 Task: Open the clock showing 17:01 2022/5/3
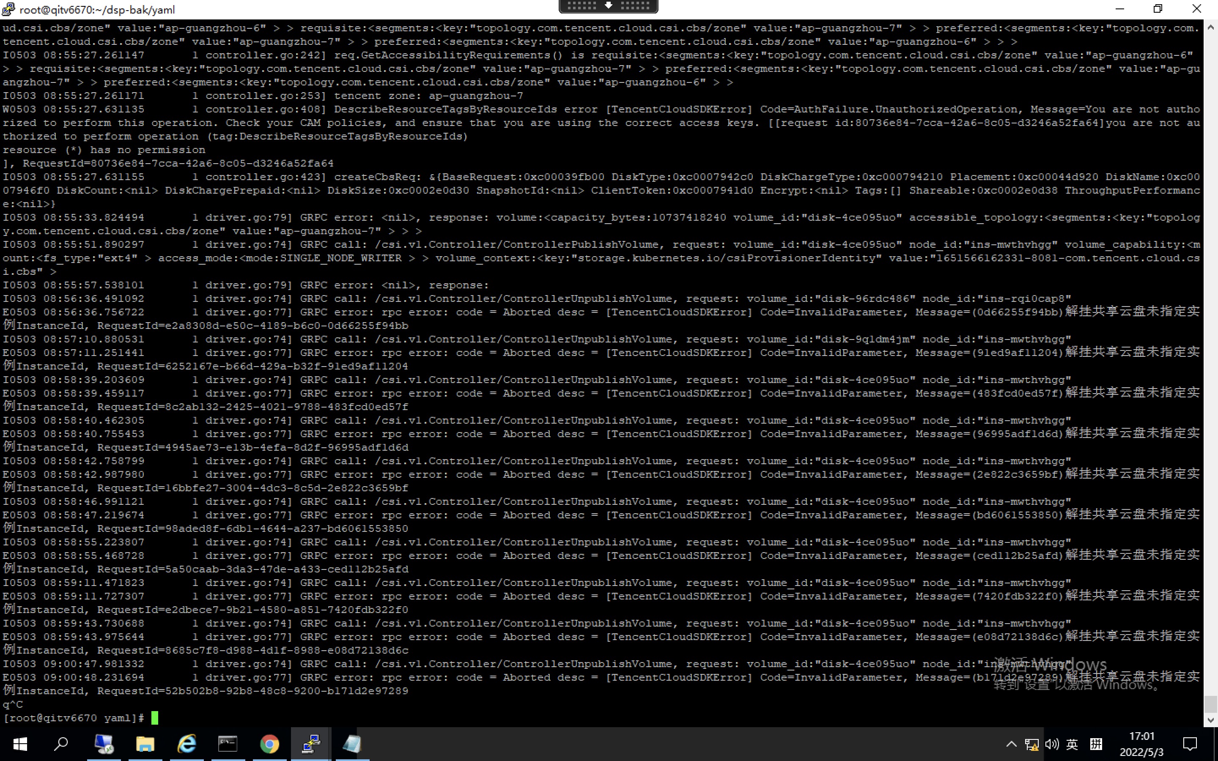click(1141, 745)
